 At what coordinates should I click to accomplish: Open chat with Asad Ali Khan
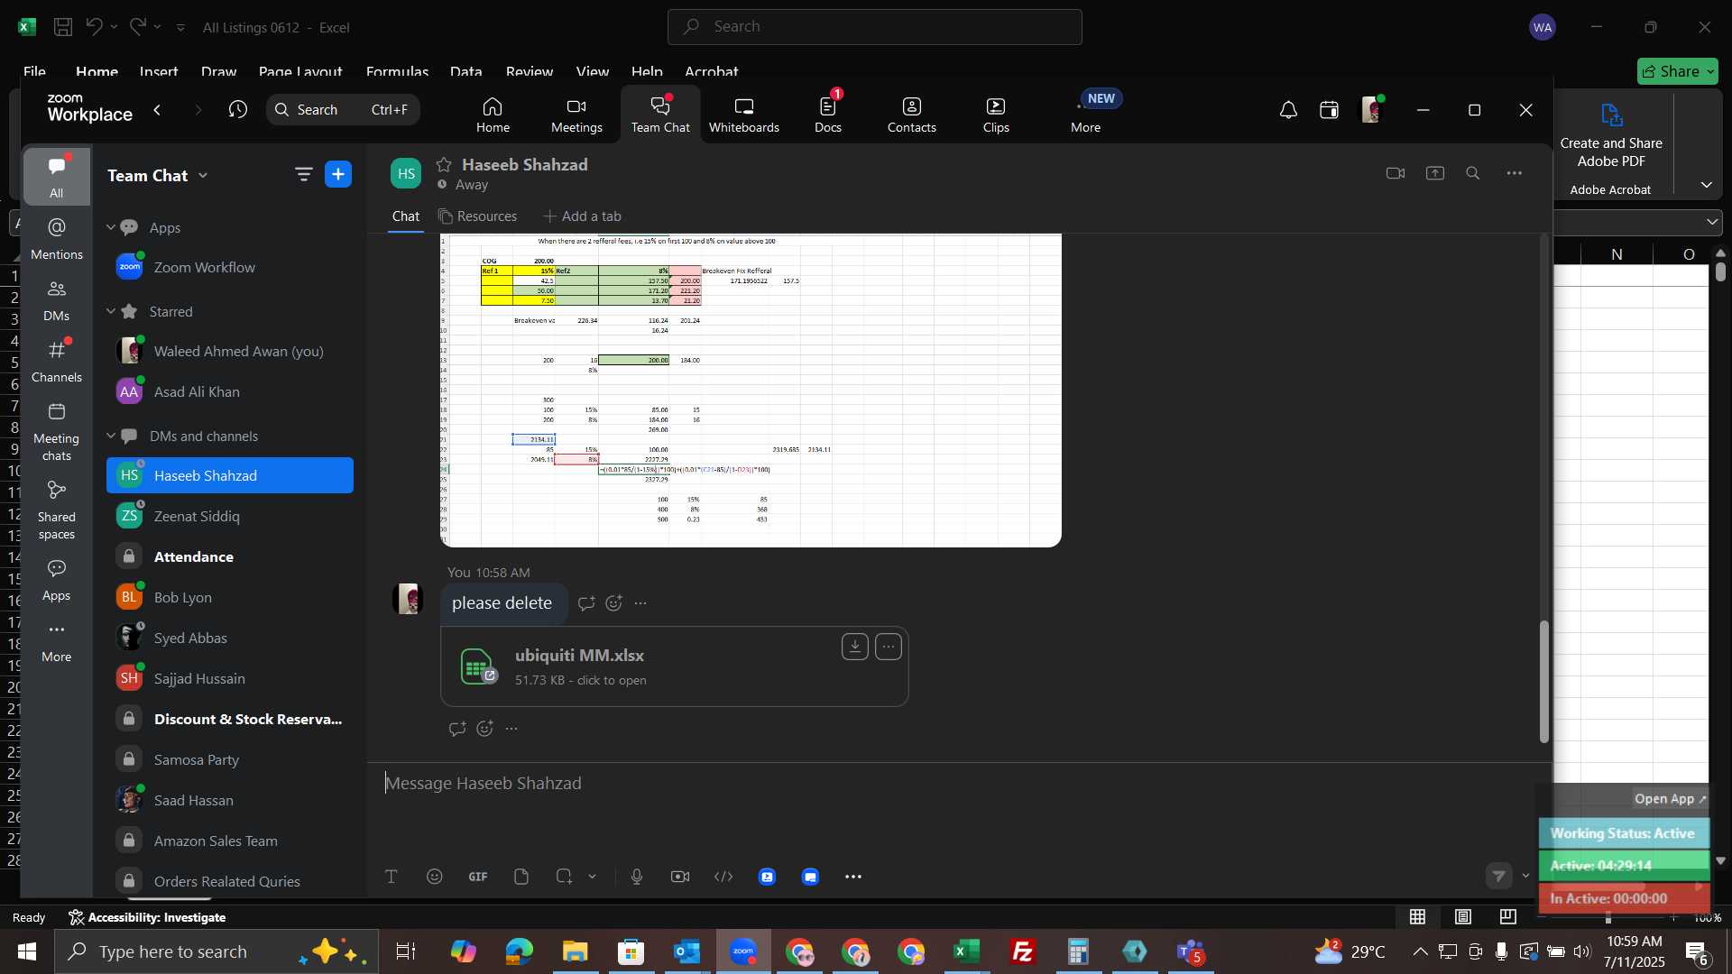point(230,391)
